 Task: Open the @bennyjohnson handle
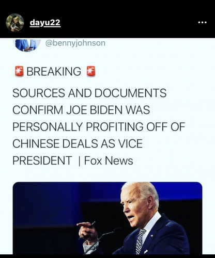[x=75, y=43]
